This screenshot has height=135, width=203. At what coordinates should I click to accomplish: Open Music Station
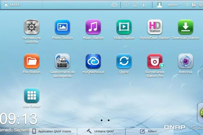[93, 27]
